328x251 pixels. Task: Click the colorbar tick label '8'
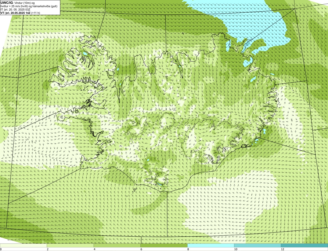click(x=188, y=249)
